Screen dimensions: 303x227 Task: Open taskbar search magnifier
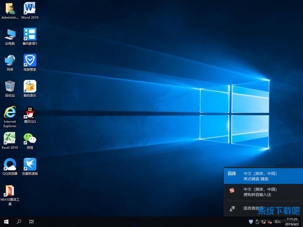(x=19, y=221)
